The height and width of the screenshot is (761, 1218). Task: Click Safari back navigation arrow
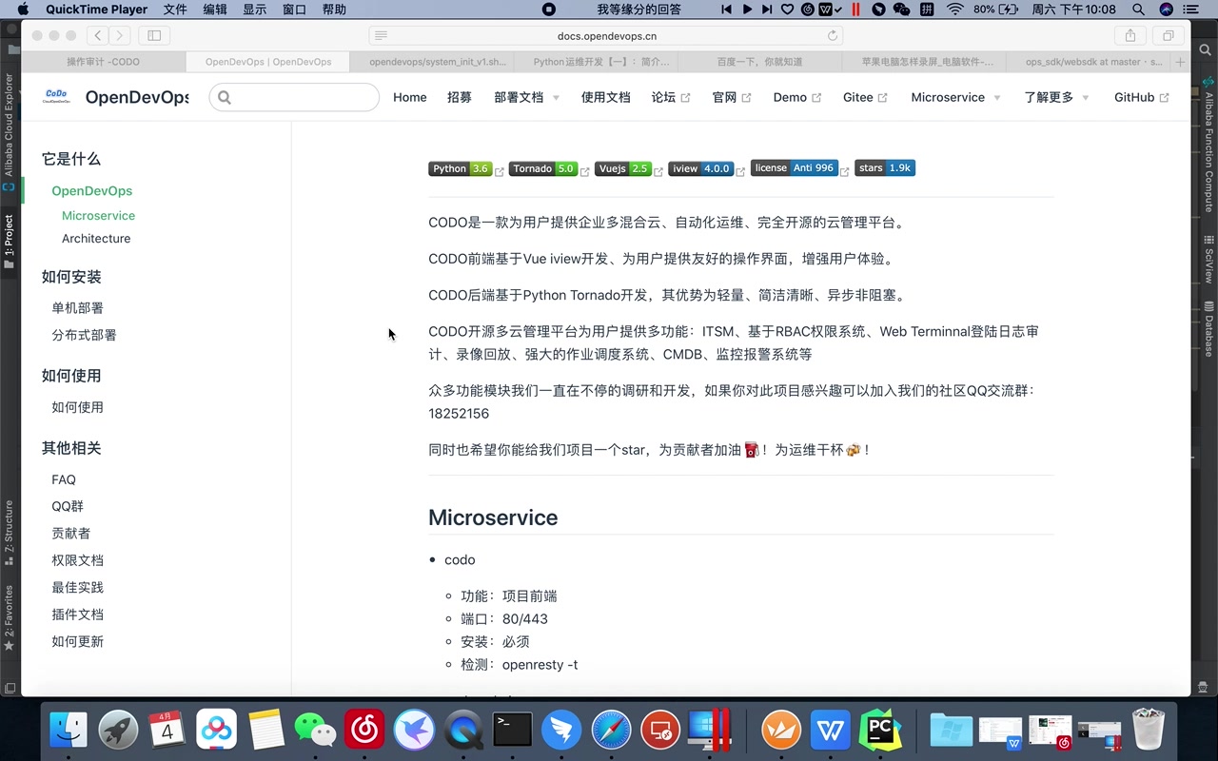[x=98, y=35]
